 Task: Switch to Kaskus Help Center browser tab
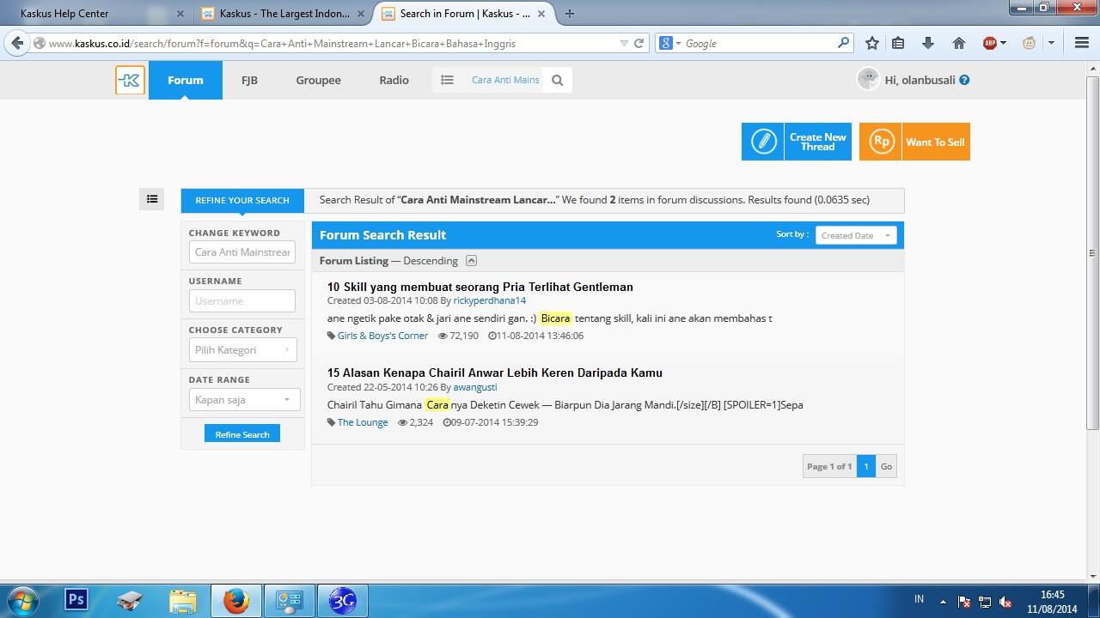pos(95,14)
